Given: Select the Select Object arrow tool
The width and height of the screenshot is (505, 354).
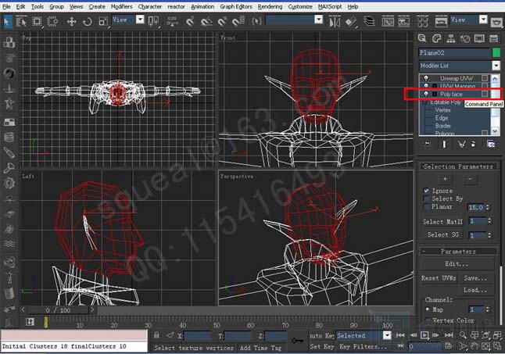Looking at the screenshot, I should click(x=6, y=21).
